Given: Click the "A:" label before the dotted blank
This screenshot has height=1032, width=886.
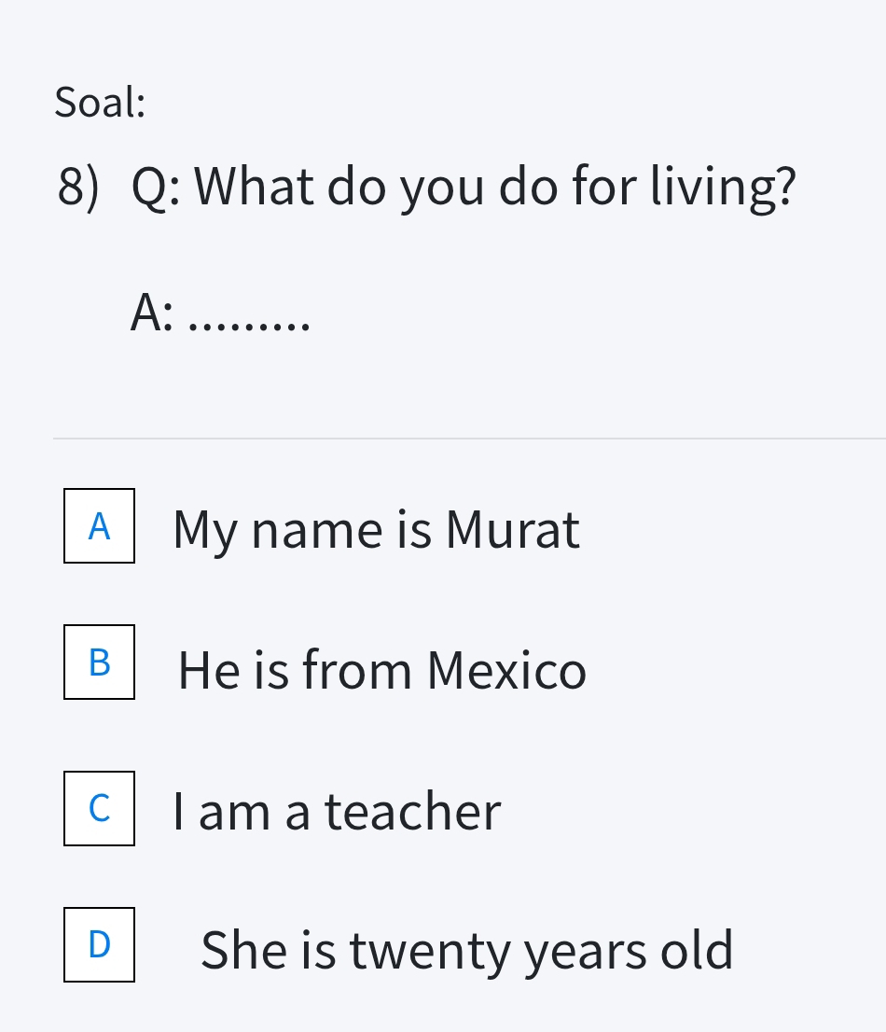Looking at the screenshot, I should 152,313.
